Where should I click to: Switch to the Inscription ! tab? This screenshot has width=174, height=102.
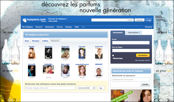[x=134, y=33]
